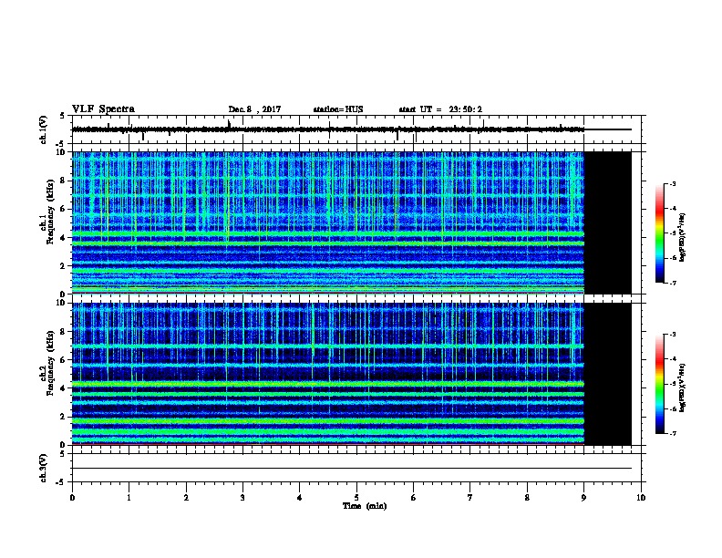Click the bright 4 kHz band in ch.2 spectrogram
This screenshot has height=558, width=722.
tap(328, 384)
